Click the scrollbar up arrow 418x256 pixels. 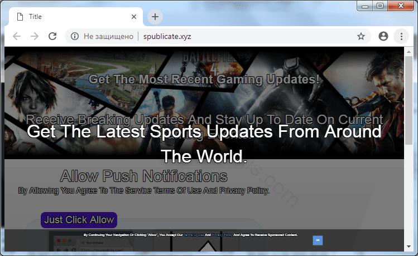(409, 51)
